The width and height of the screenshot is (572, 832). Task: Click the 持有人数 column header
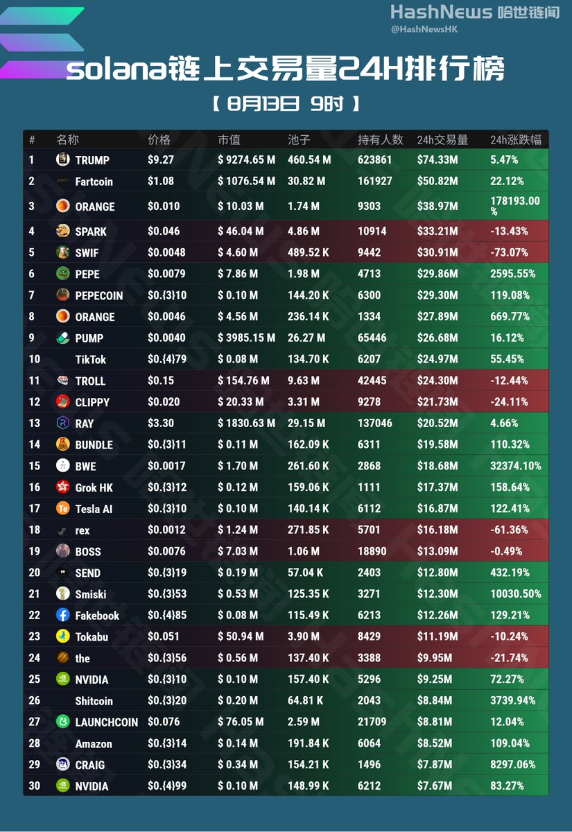(381, 139)
